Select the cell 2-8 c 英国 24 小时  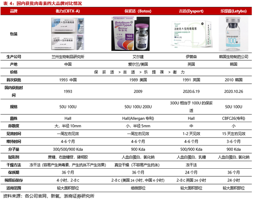(191, 180)
